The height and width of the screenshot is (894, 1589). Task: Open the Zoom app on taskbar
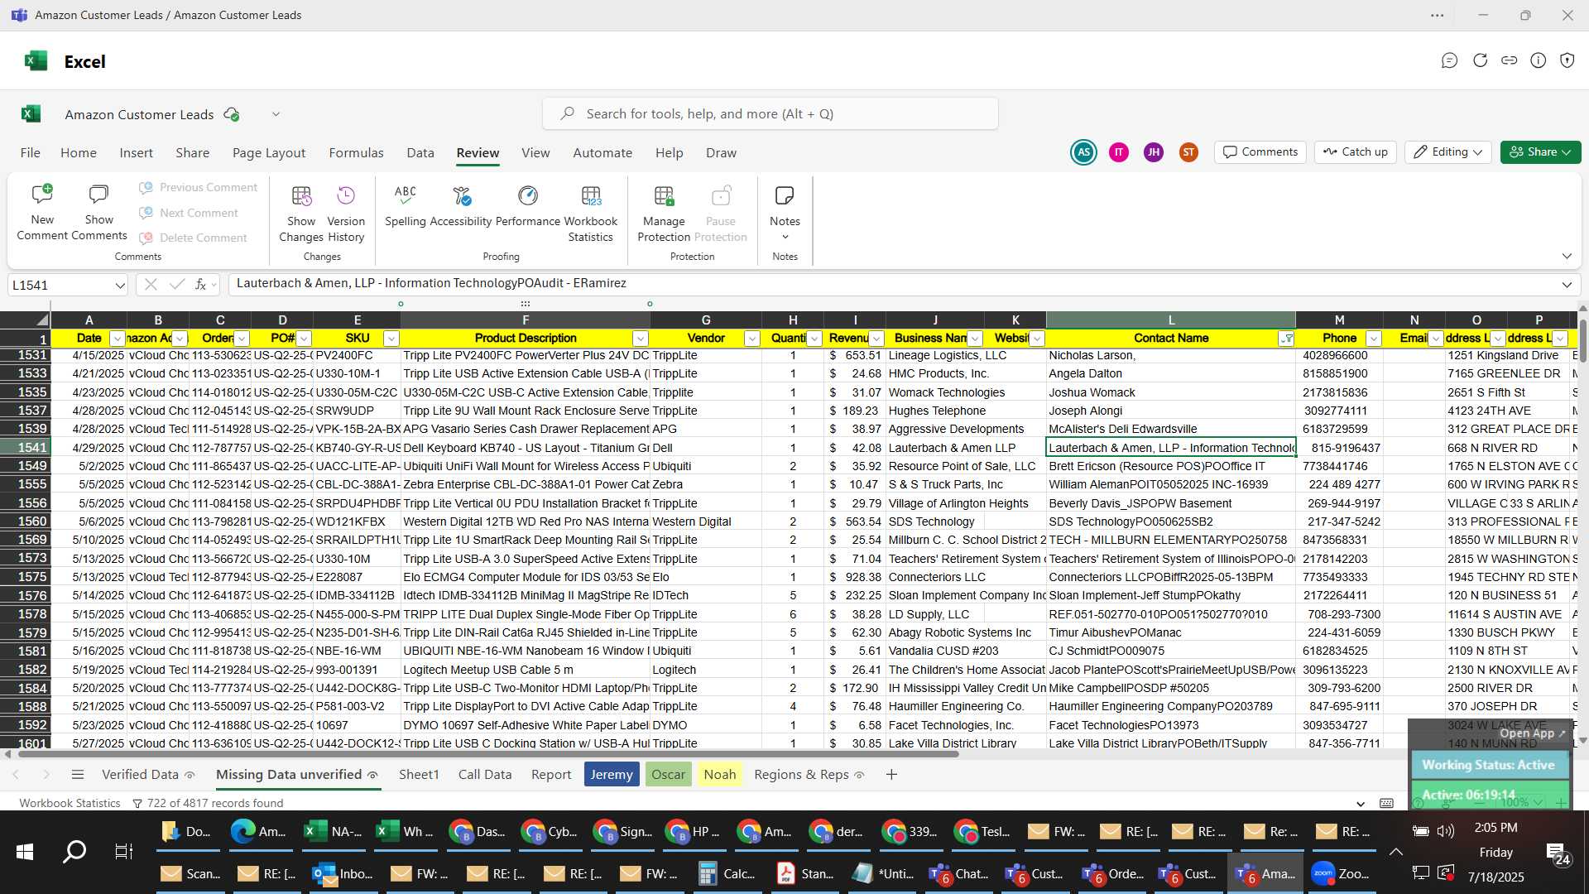point(1341,873)
